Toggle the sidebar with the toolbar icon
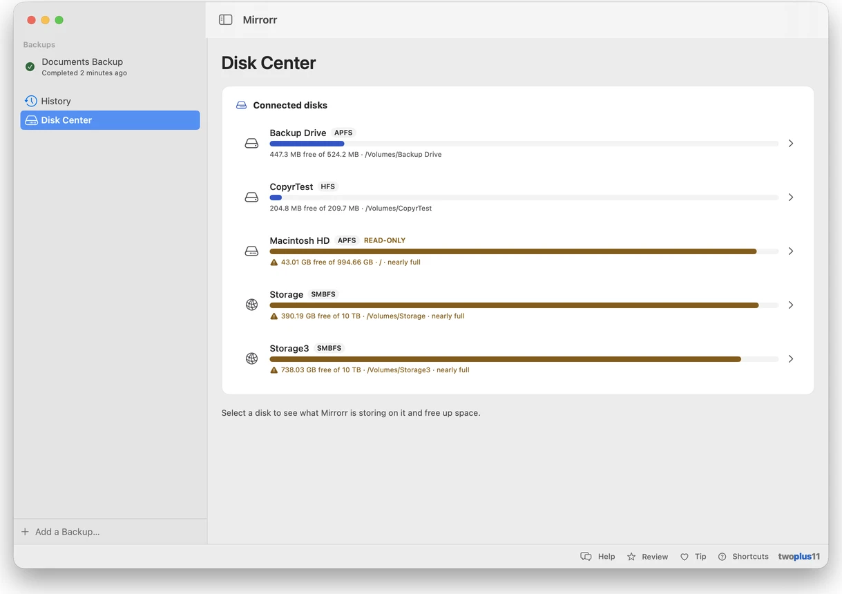 coord(225,20)
